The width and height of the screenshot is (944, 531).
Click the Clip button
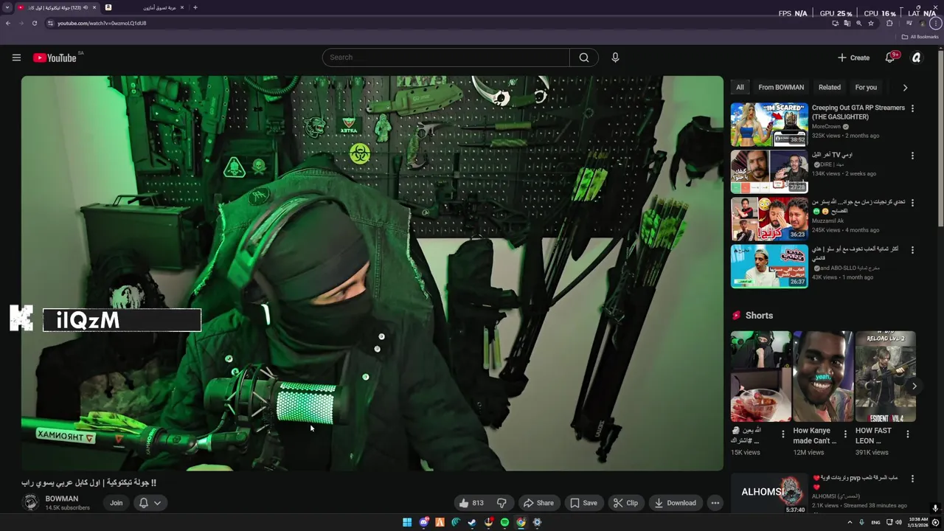(625, 503)
